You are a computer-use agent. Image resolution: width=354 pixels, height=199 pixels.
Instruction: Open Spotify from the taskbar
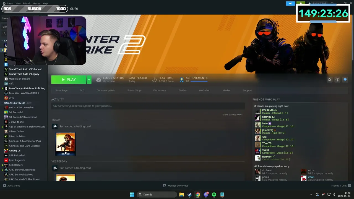click(214, 195)
